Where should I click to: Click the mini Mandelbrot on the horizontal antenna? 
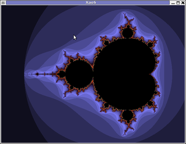(37, 74)
